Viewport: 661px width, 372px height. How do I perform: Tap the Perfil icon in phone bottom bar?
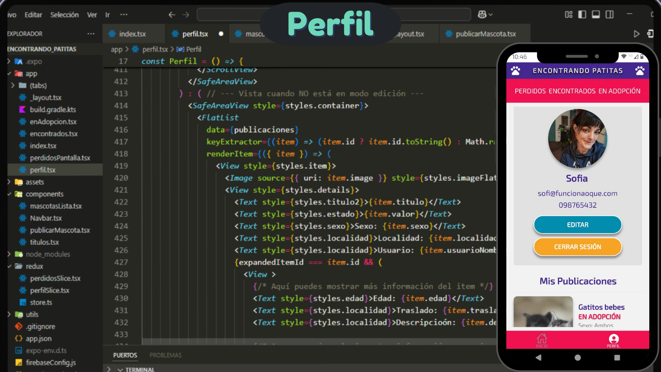613,340
